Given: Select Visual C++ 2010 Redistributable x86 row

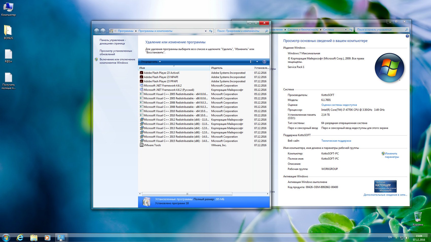Looking at the screenshot, I should (x=204, y=115).
